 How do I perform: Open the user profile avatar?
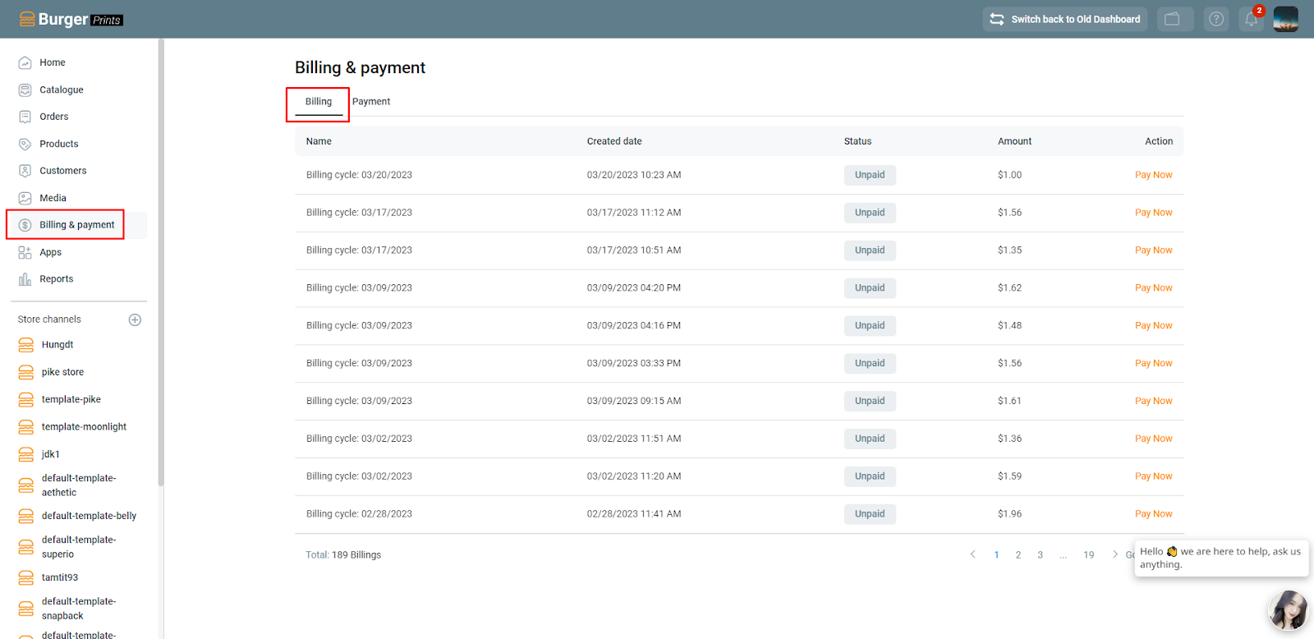coord(1286,19)
